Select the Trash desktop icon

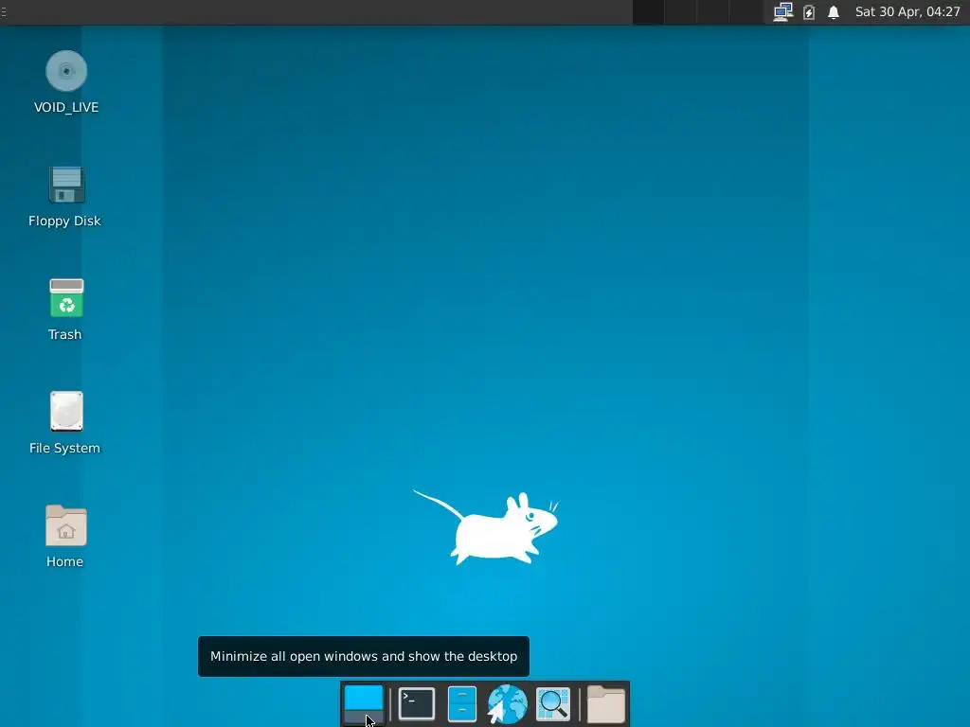[x=66, y=298]
